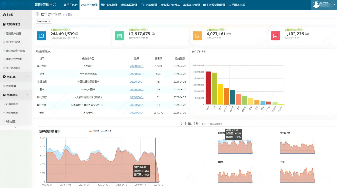The height and width of the screenshot is (188, 337).
Task: Open deduplicated stats link above 12,617,075
Action: (x=138, y=30)
